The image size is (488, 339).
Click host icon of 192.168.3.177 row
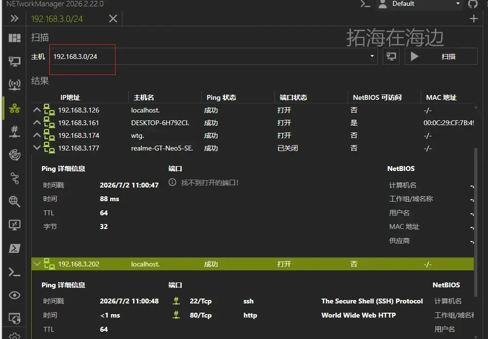[x=49, y=148]
